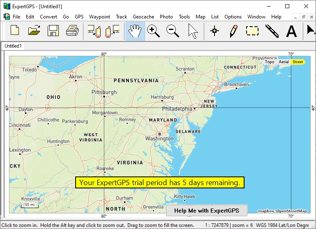Save the file with the floppy disk icon
Image resolution: width=316 pixels, height=229 pixels.
[x=53, y=31]
